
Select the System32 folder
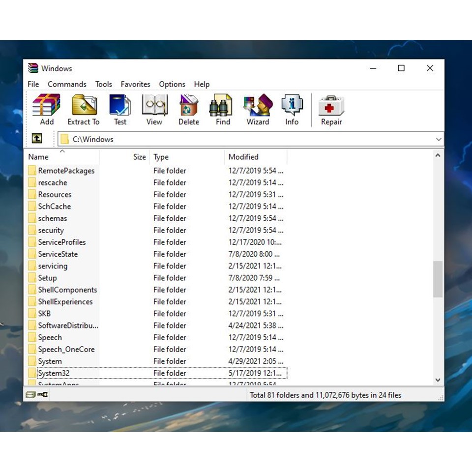pyautogui.click(x=54, y=373)
